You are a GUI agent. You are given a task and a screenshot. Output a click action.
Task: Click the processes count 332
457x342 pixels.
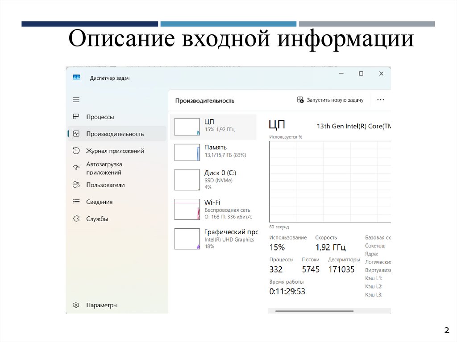tap(276, 269)
